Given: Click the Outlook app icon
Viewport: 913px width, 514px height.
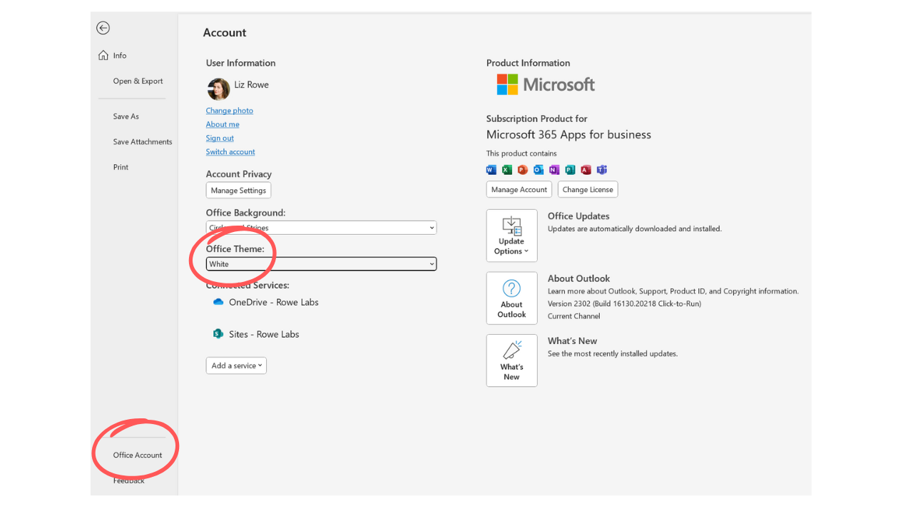Looking at the screenshot, I should pos(539,170).
